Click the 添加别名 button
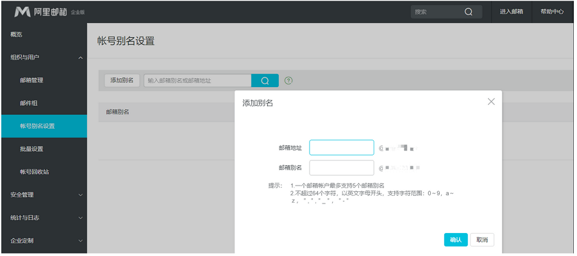The width and height of the screenshot is (577, 256). [x=122, y=81]
